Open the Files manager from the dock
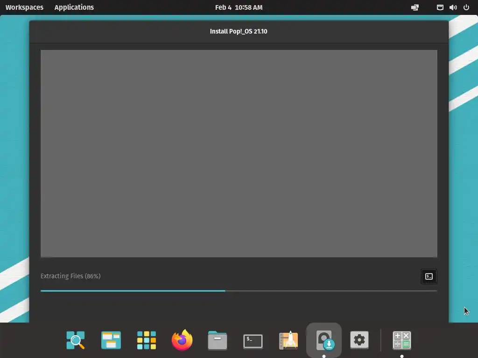Viewport: 478px width, 358px height. click(x=218, y=340)
